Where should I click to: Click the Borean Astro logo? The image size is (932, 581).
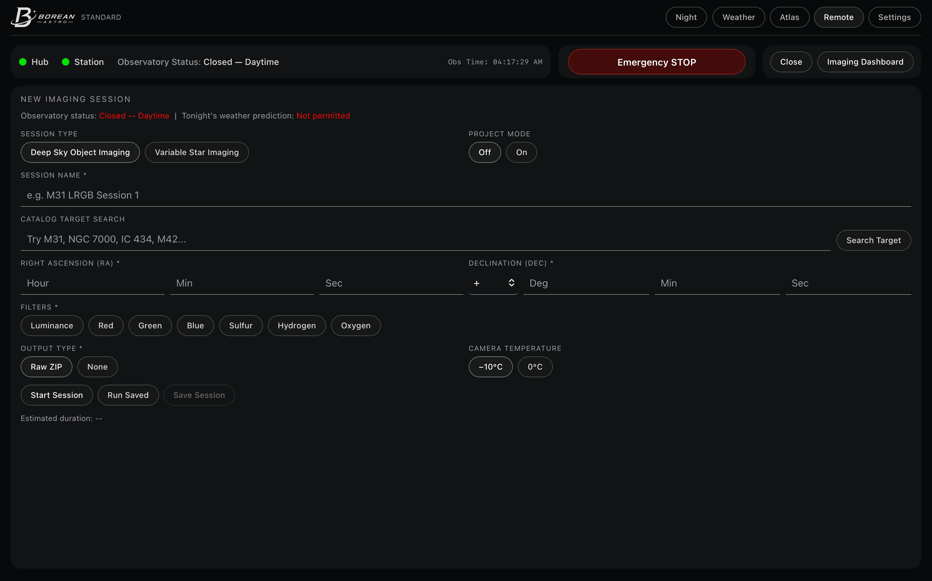[x=43, y=17]
